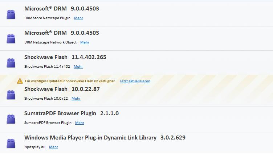Image resolution: width=273 pixels, height=154 pixels.
Task: Click the yellow warning triangle icon
Action: pos(20,81)
